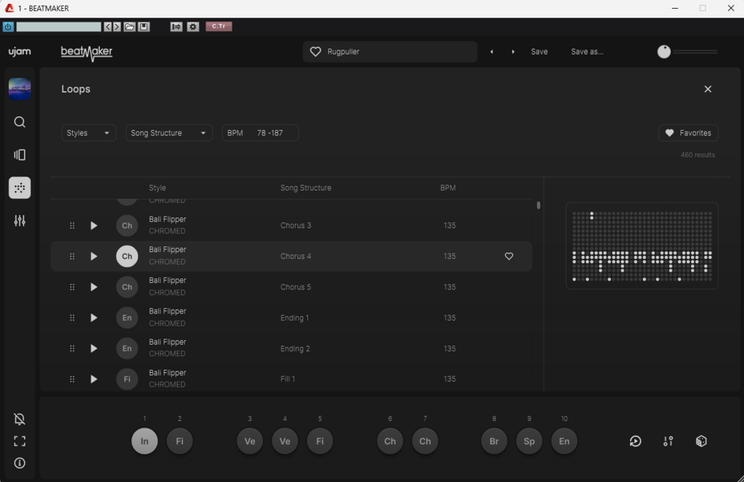Favorite the Rugpuller preset heart

(315, 52)
